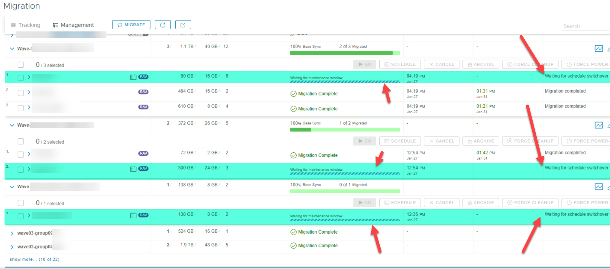The height and width of the screenshot is (269, 610).
Task: Expand the wave03-group09 group
Action: (12, 233)
